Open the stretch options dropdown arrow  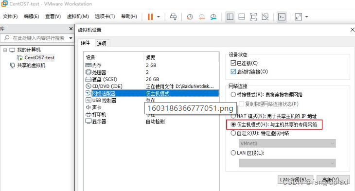306,17
